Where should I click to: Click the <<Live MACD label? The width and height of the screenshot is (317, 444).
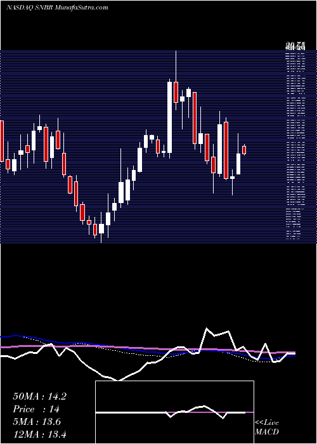[x=267, y=428]
